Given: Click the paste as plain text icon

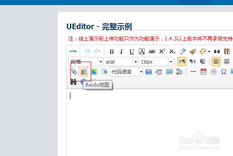Looking at the screenshot, I should (227, 51).
